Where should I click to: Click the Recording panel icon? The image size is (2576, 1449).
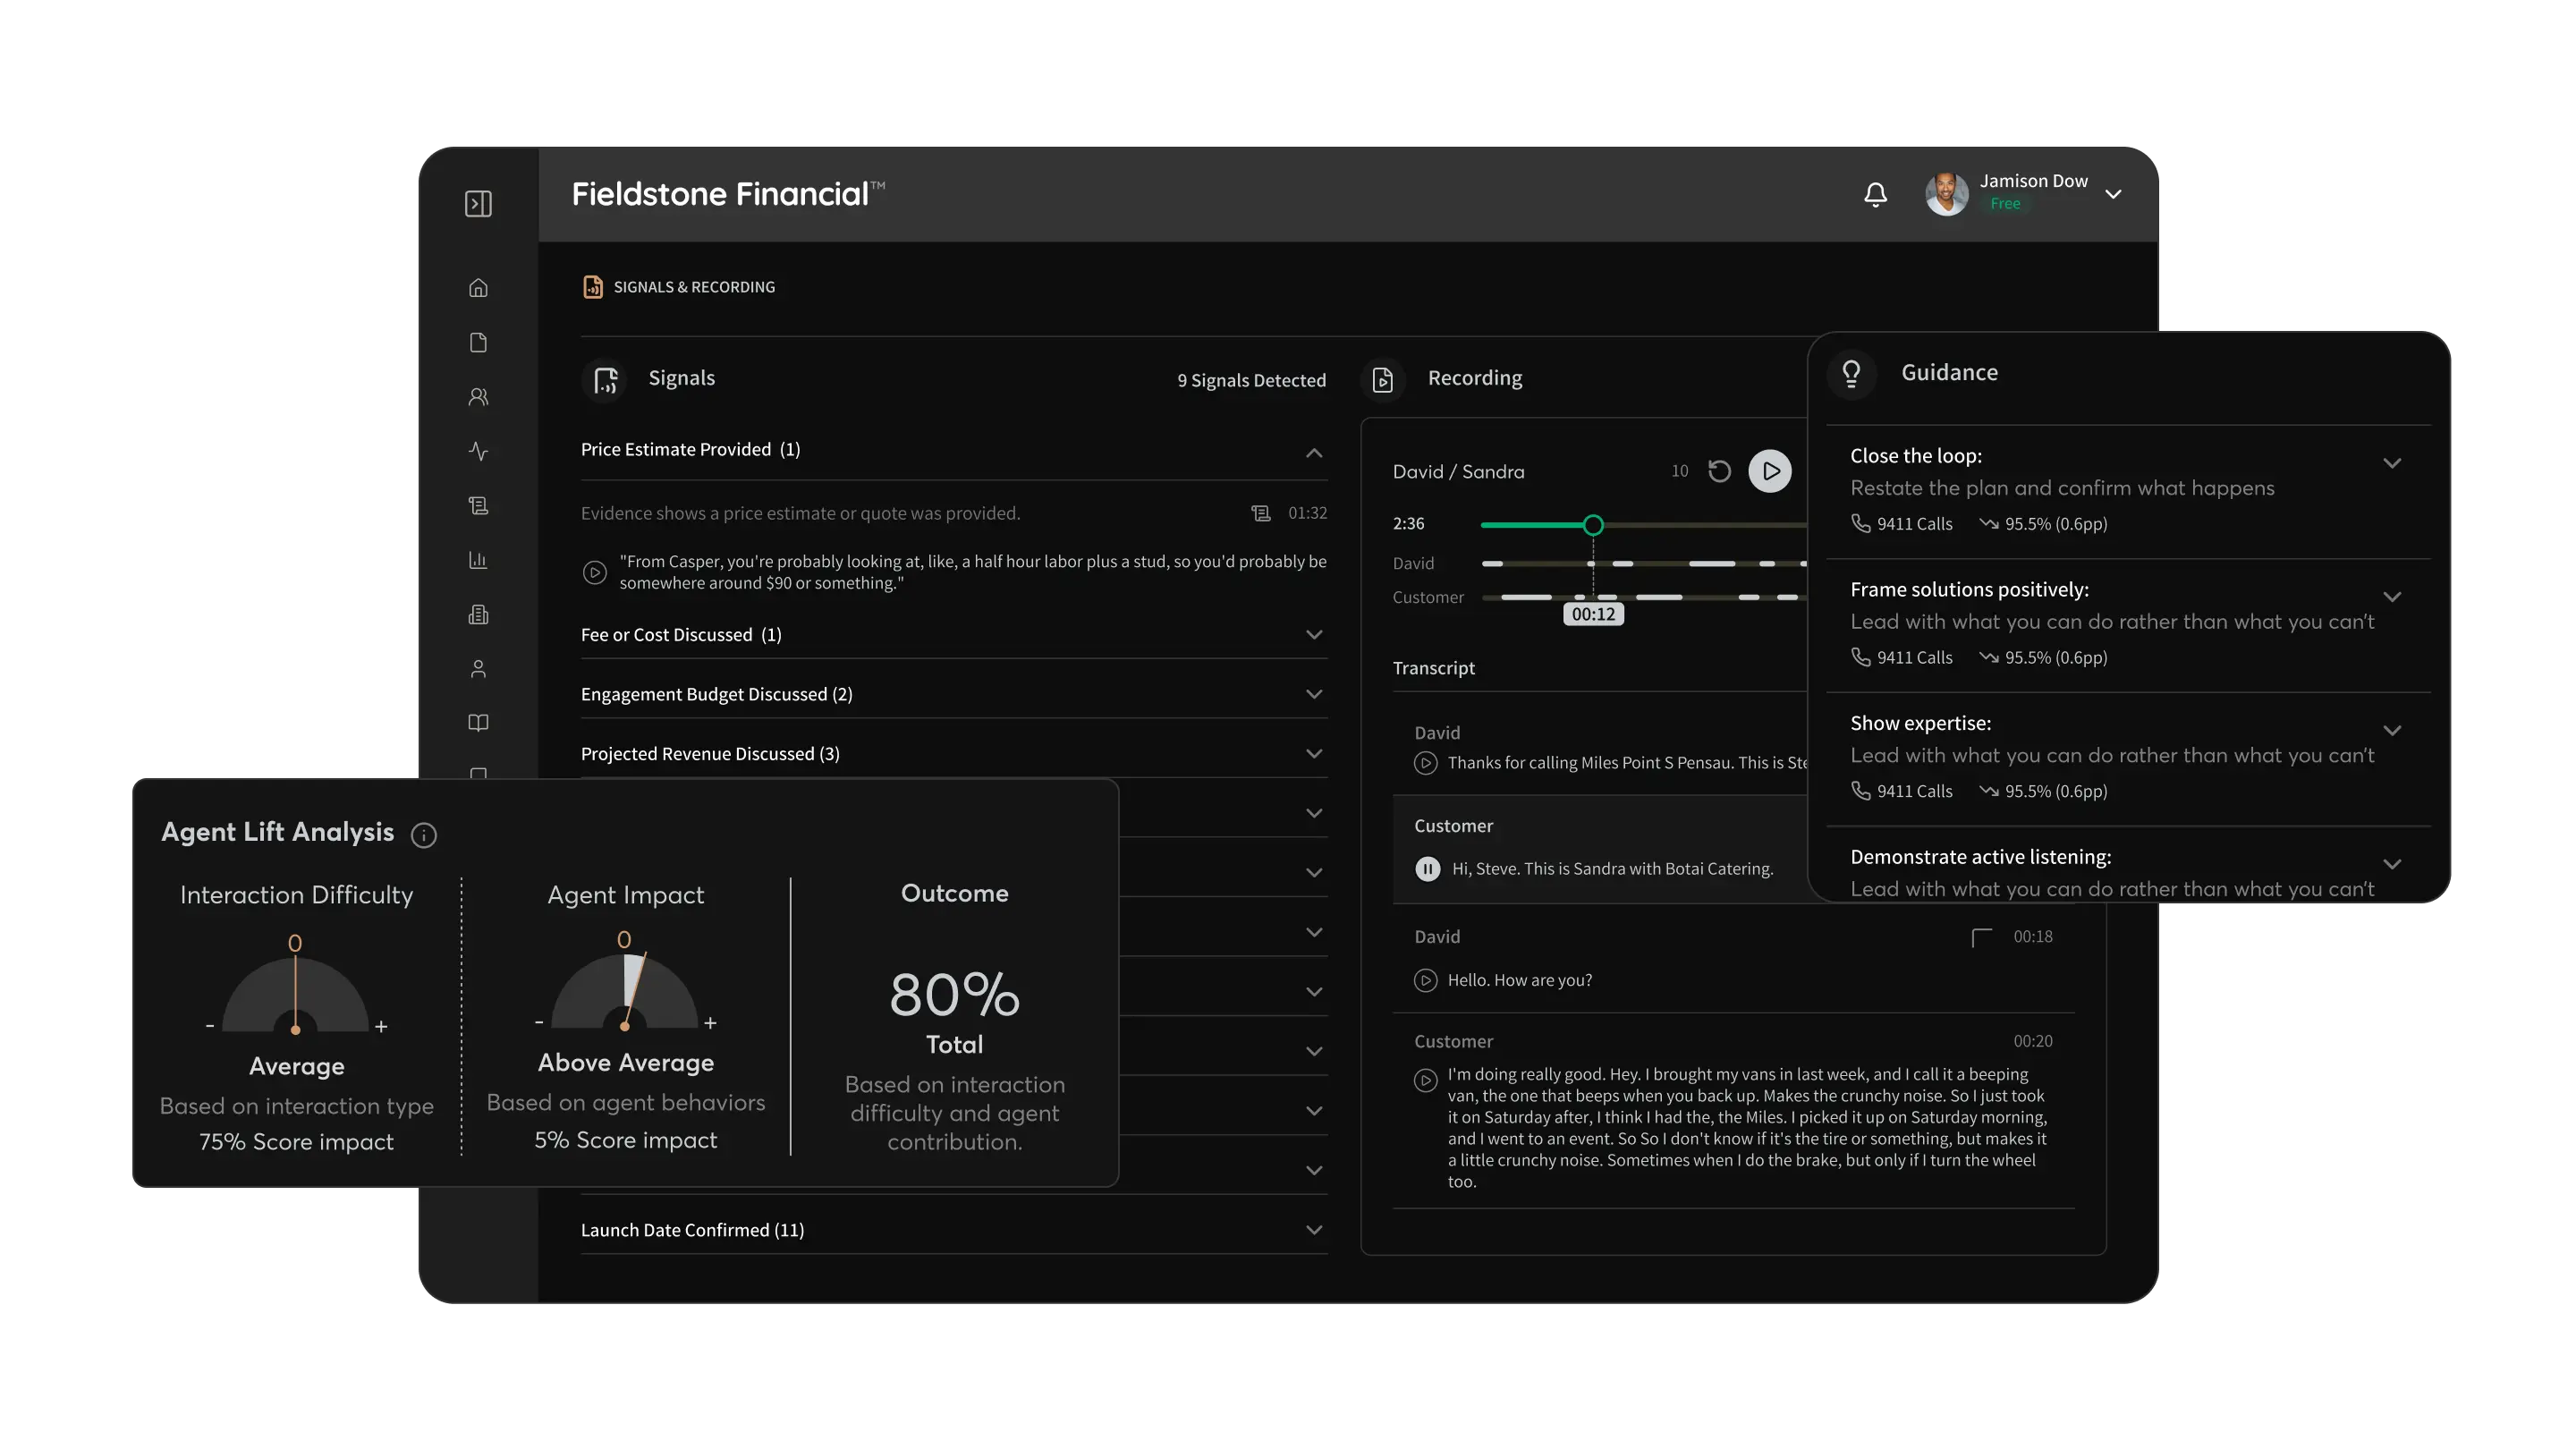[1383, 380]
